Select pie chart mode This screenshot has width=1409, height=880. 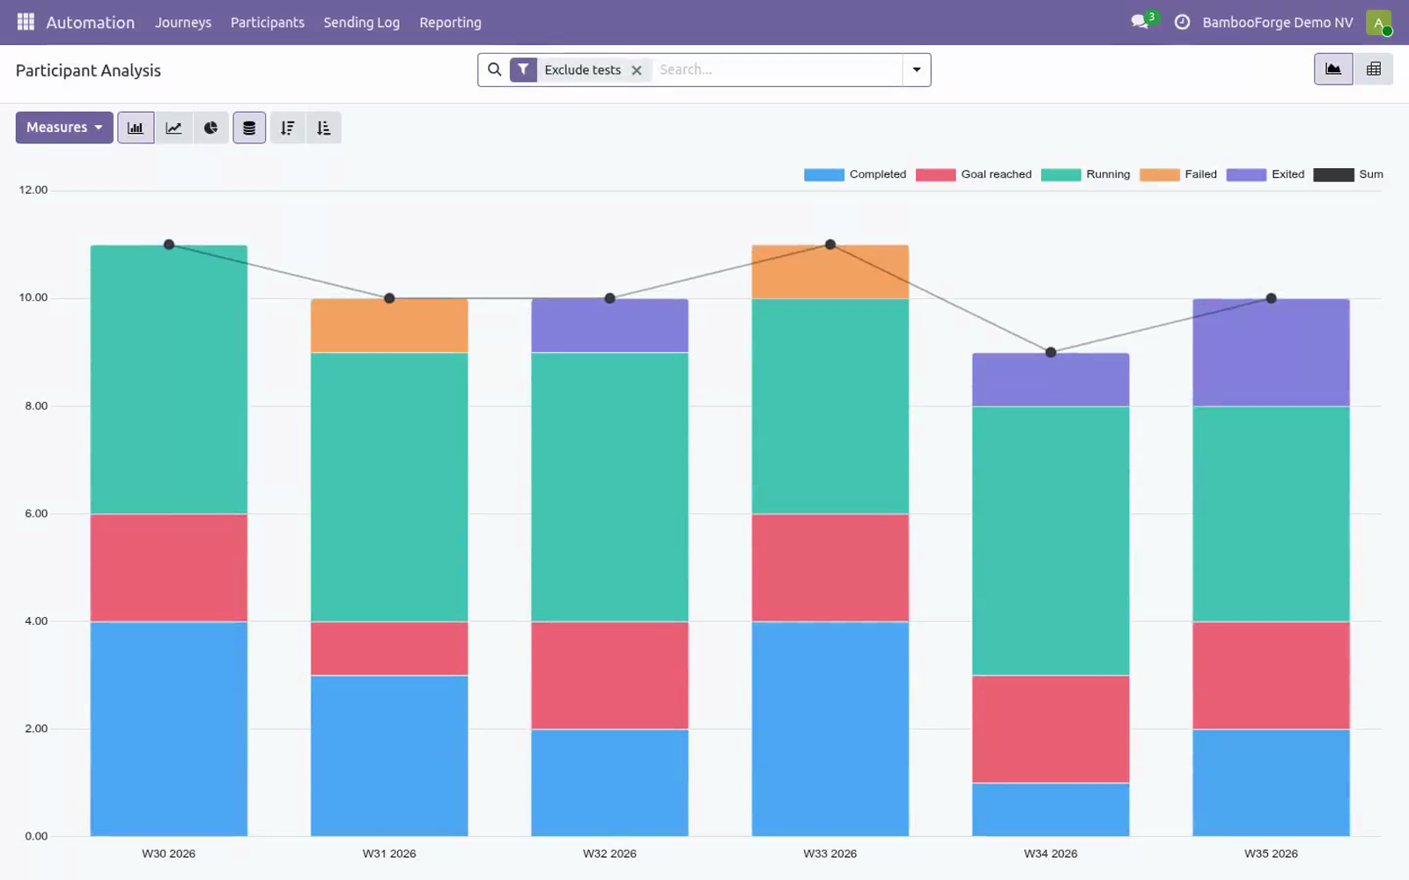(210, 128)
